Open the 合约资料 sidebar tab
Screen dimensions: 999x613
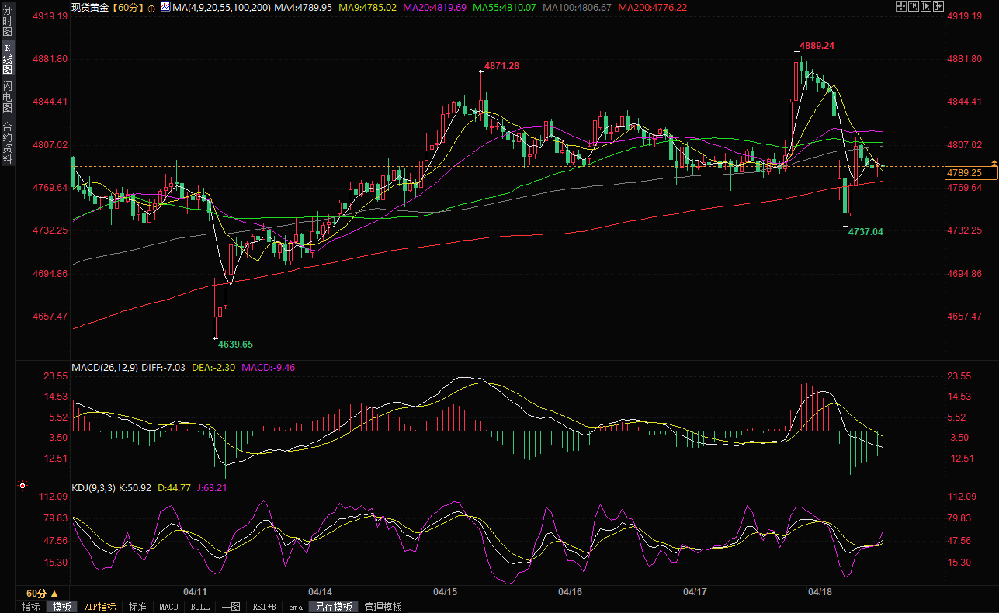tap(7, 143)
